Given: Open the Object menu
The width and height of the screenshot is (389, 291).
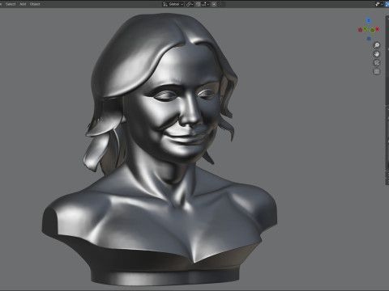Looking at the screenshot, I should coord(35,4).
